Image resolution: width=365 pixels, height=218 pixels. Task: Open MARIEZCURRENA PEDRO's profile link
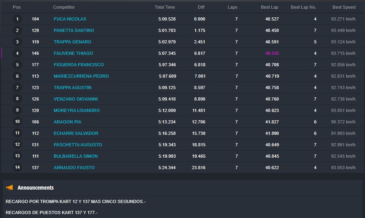coord(81,76)
